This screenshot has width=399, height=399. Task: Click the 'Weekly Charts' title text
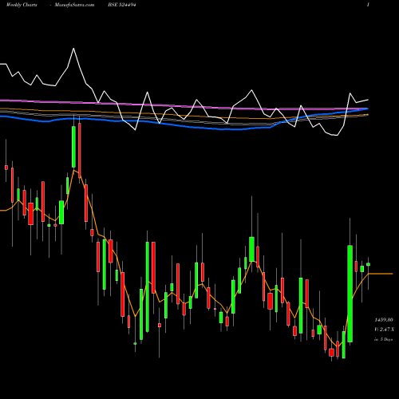pyautogui.click(x=22, y=5)
